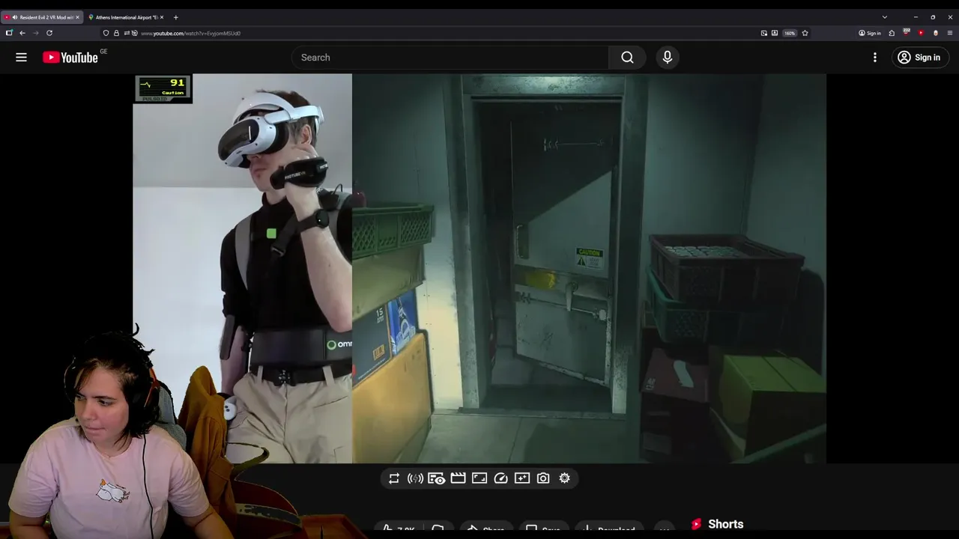Bookmark this page with the star
Image resolution: width=959 pixels, height=539 pixels.
(805, 33)
